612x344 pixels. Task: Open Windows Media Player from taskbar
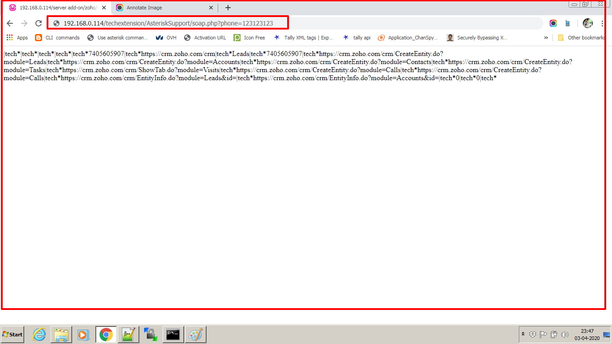(83, 335)
